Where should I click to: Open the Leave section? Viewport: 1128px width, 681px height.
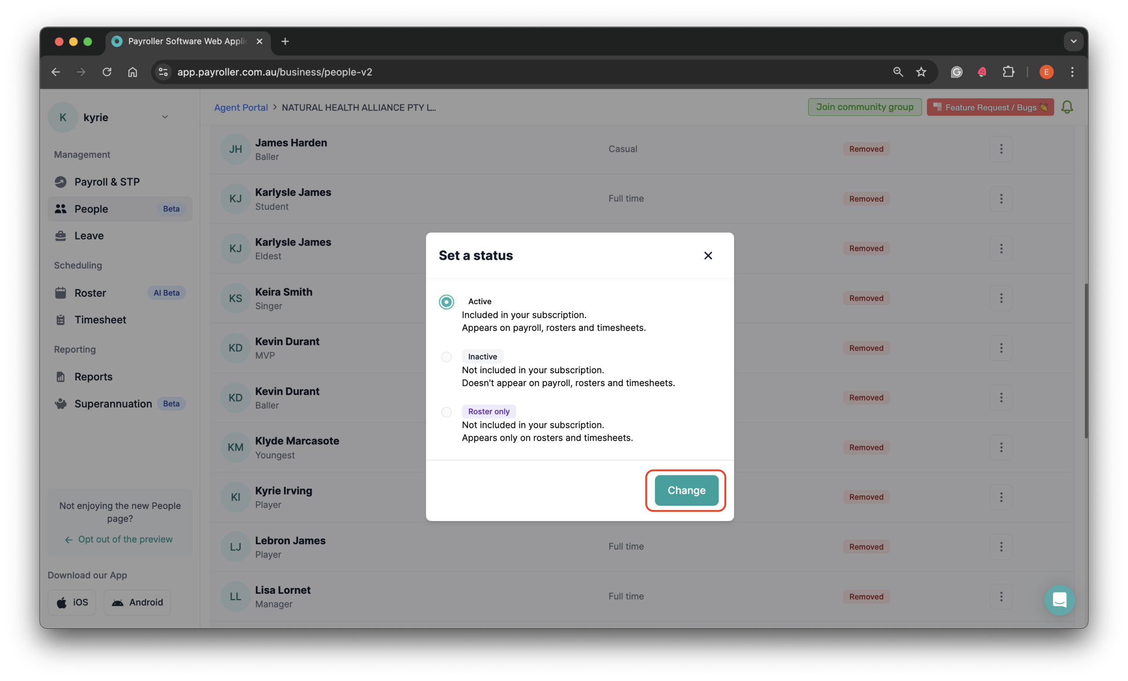89,236
